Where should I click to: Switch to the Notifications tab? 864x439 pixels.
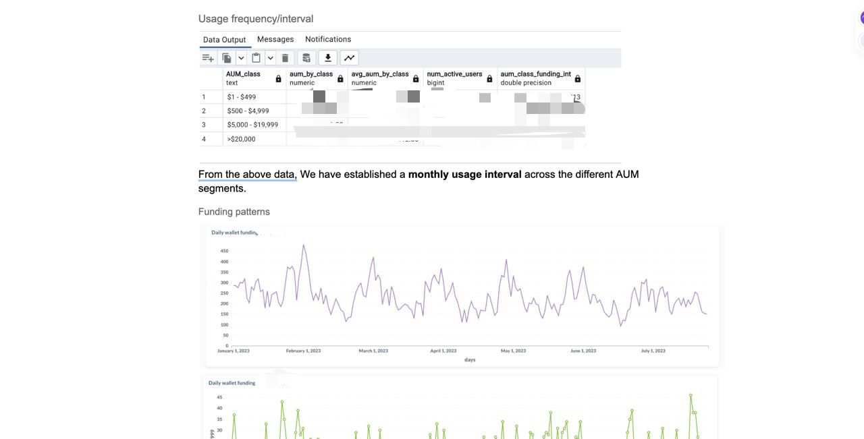328,39
